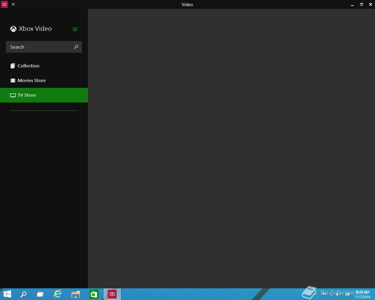375x300 pixels.
Task: Minimize the Video window
Action: pos(352,5)
